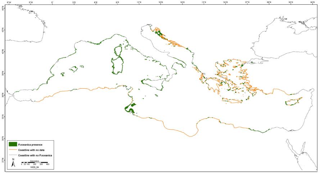321x176 pixels.
Task: Click the kilometers scale bar
Action: [x=35, y=162]
